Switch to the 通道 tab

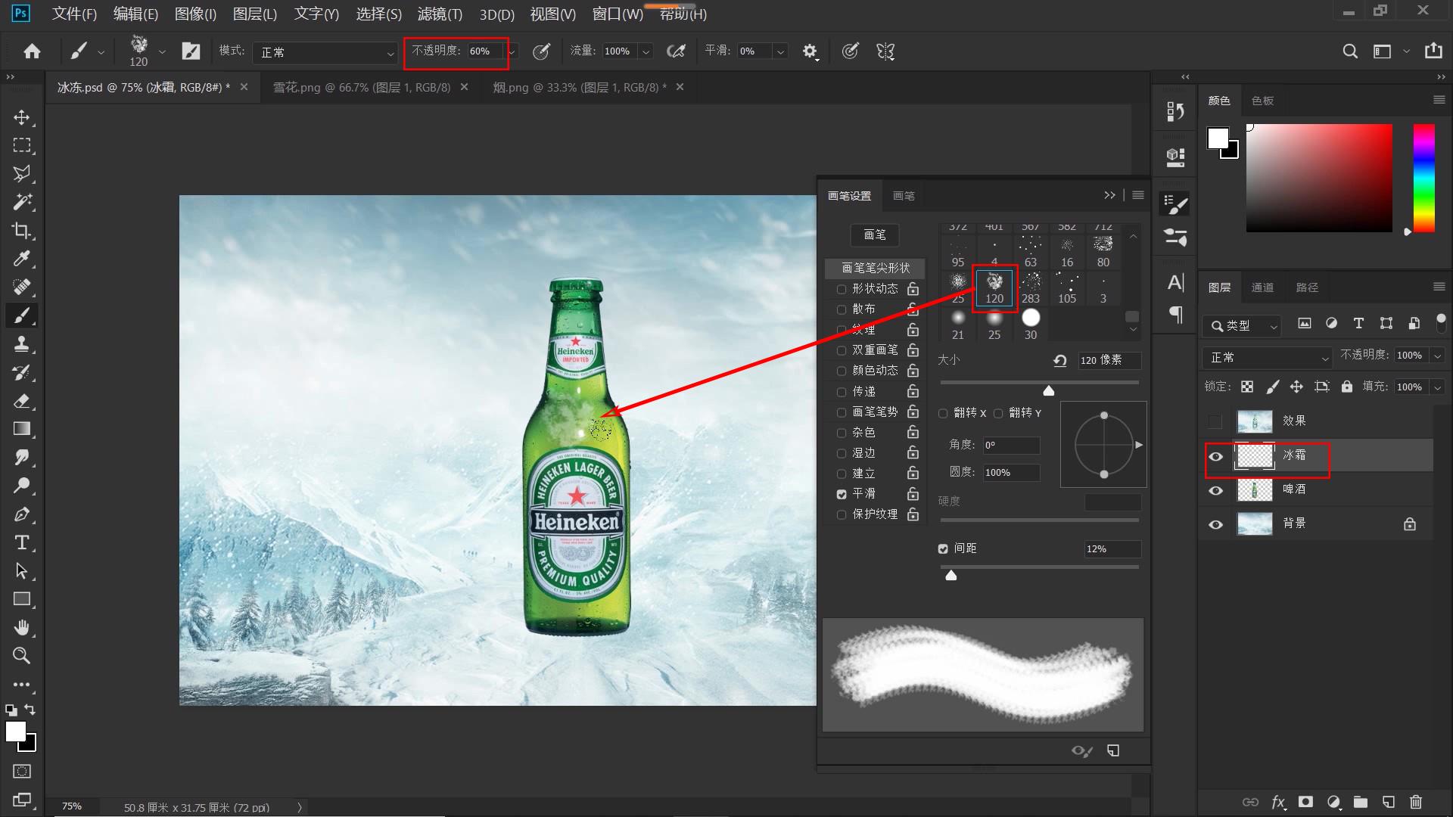point(1262,287)
